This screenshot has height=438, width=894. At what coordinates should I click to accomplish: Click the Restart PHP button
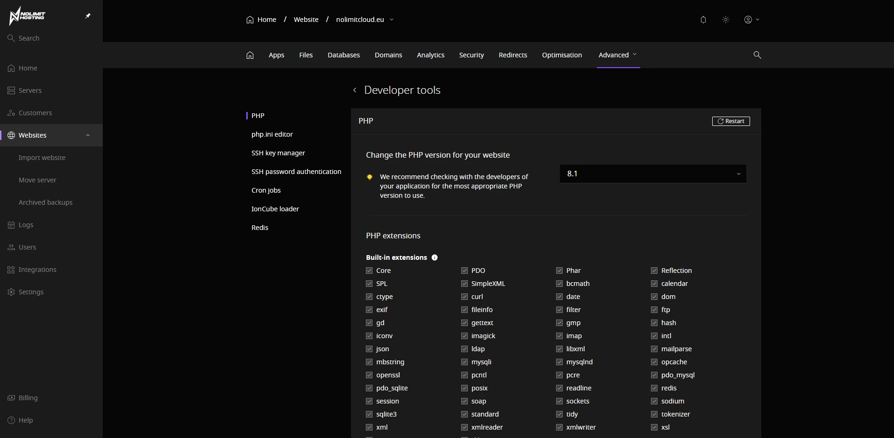pos(731,121)
